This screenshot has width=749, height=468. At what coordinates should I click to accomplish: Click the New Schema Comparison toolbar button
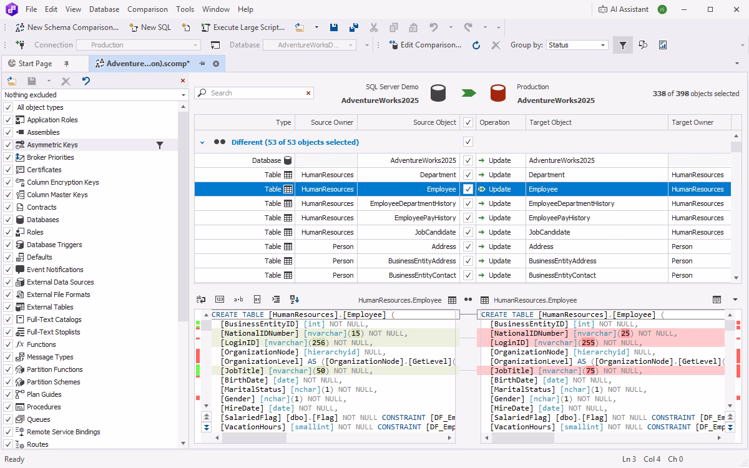coord(67,27)
